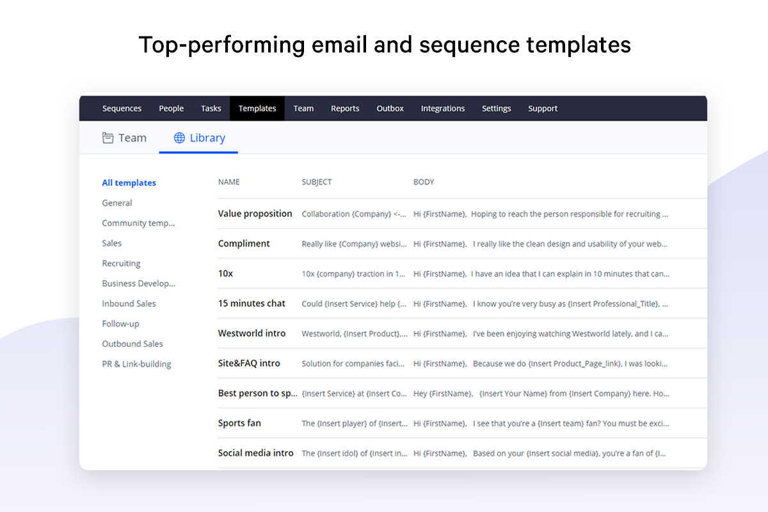768x512 pixels.
Task: Click the folder icon beside Team tab
Action: pyautogui.click(x=108, y=138)
